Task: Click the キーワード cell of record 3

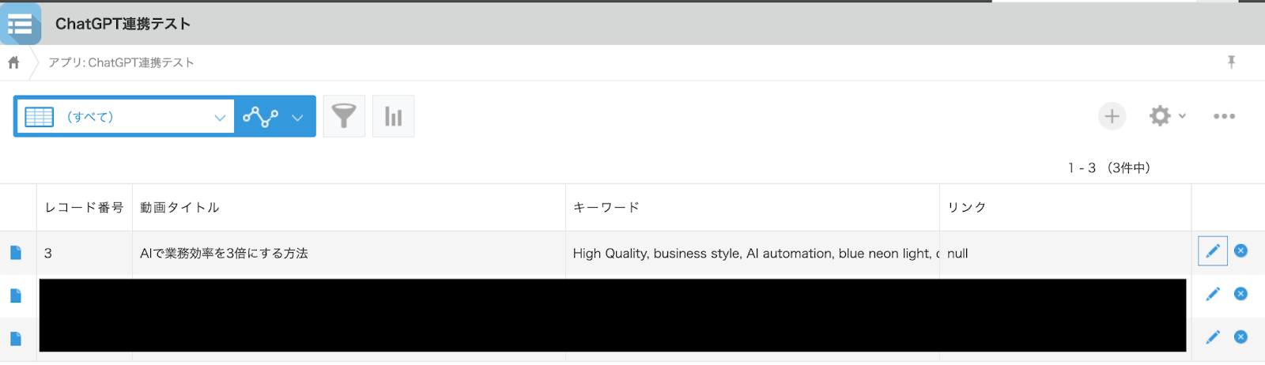Action: coord(751,254)
